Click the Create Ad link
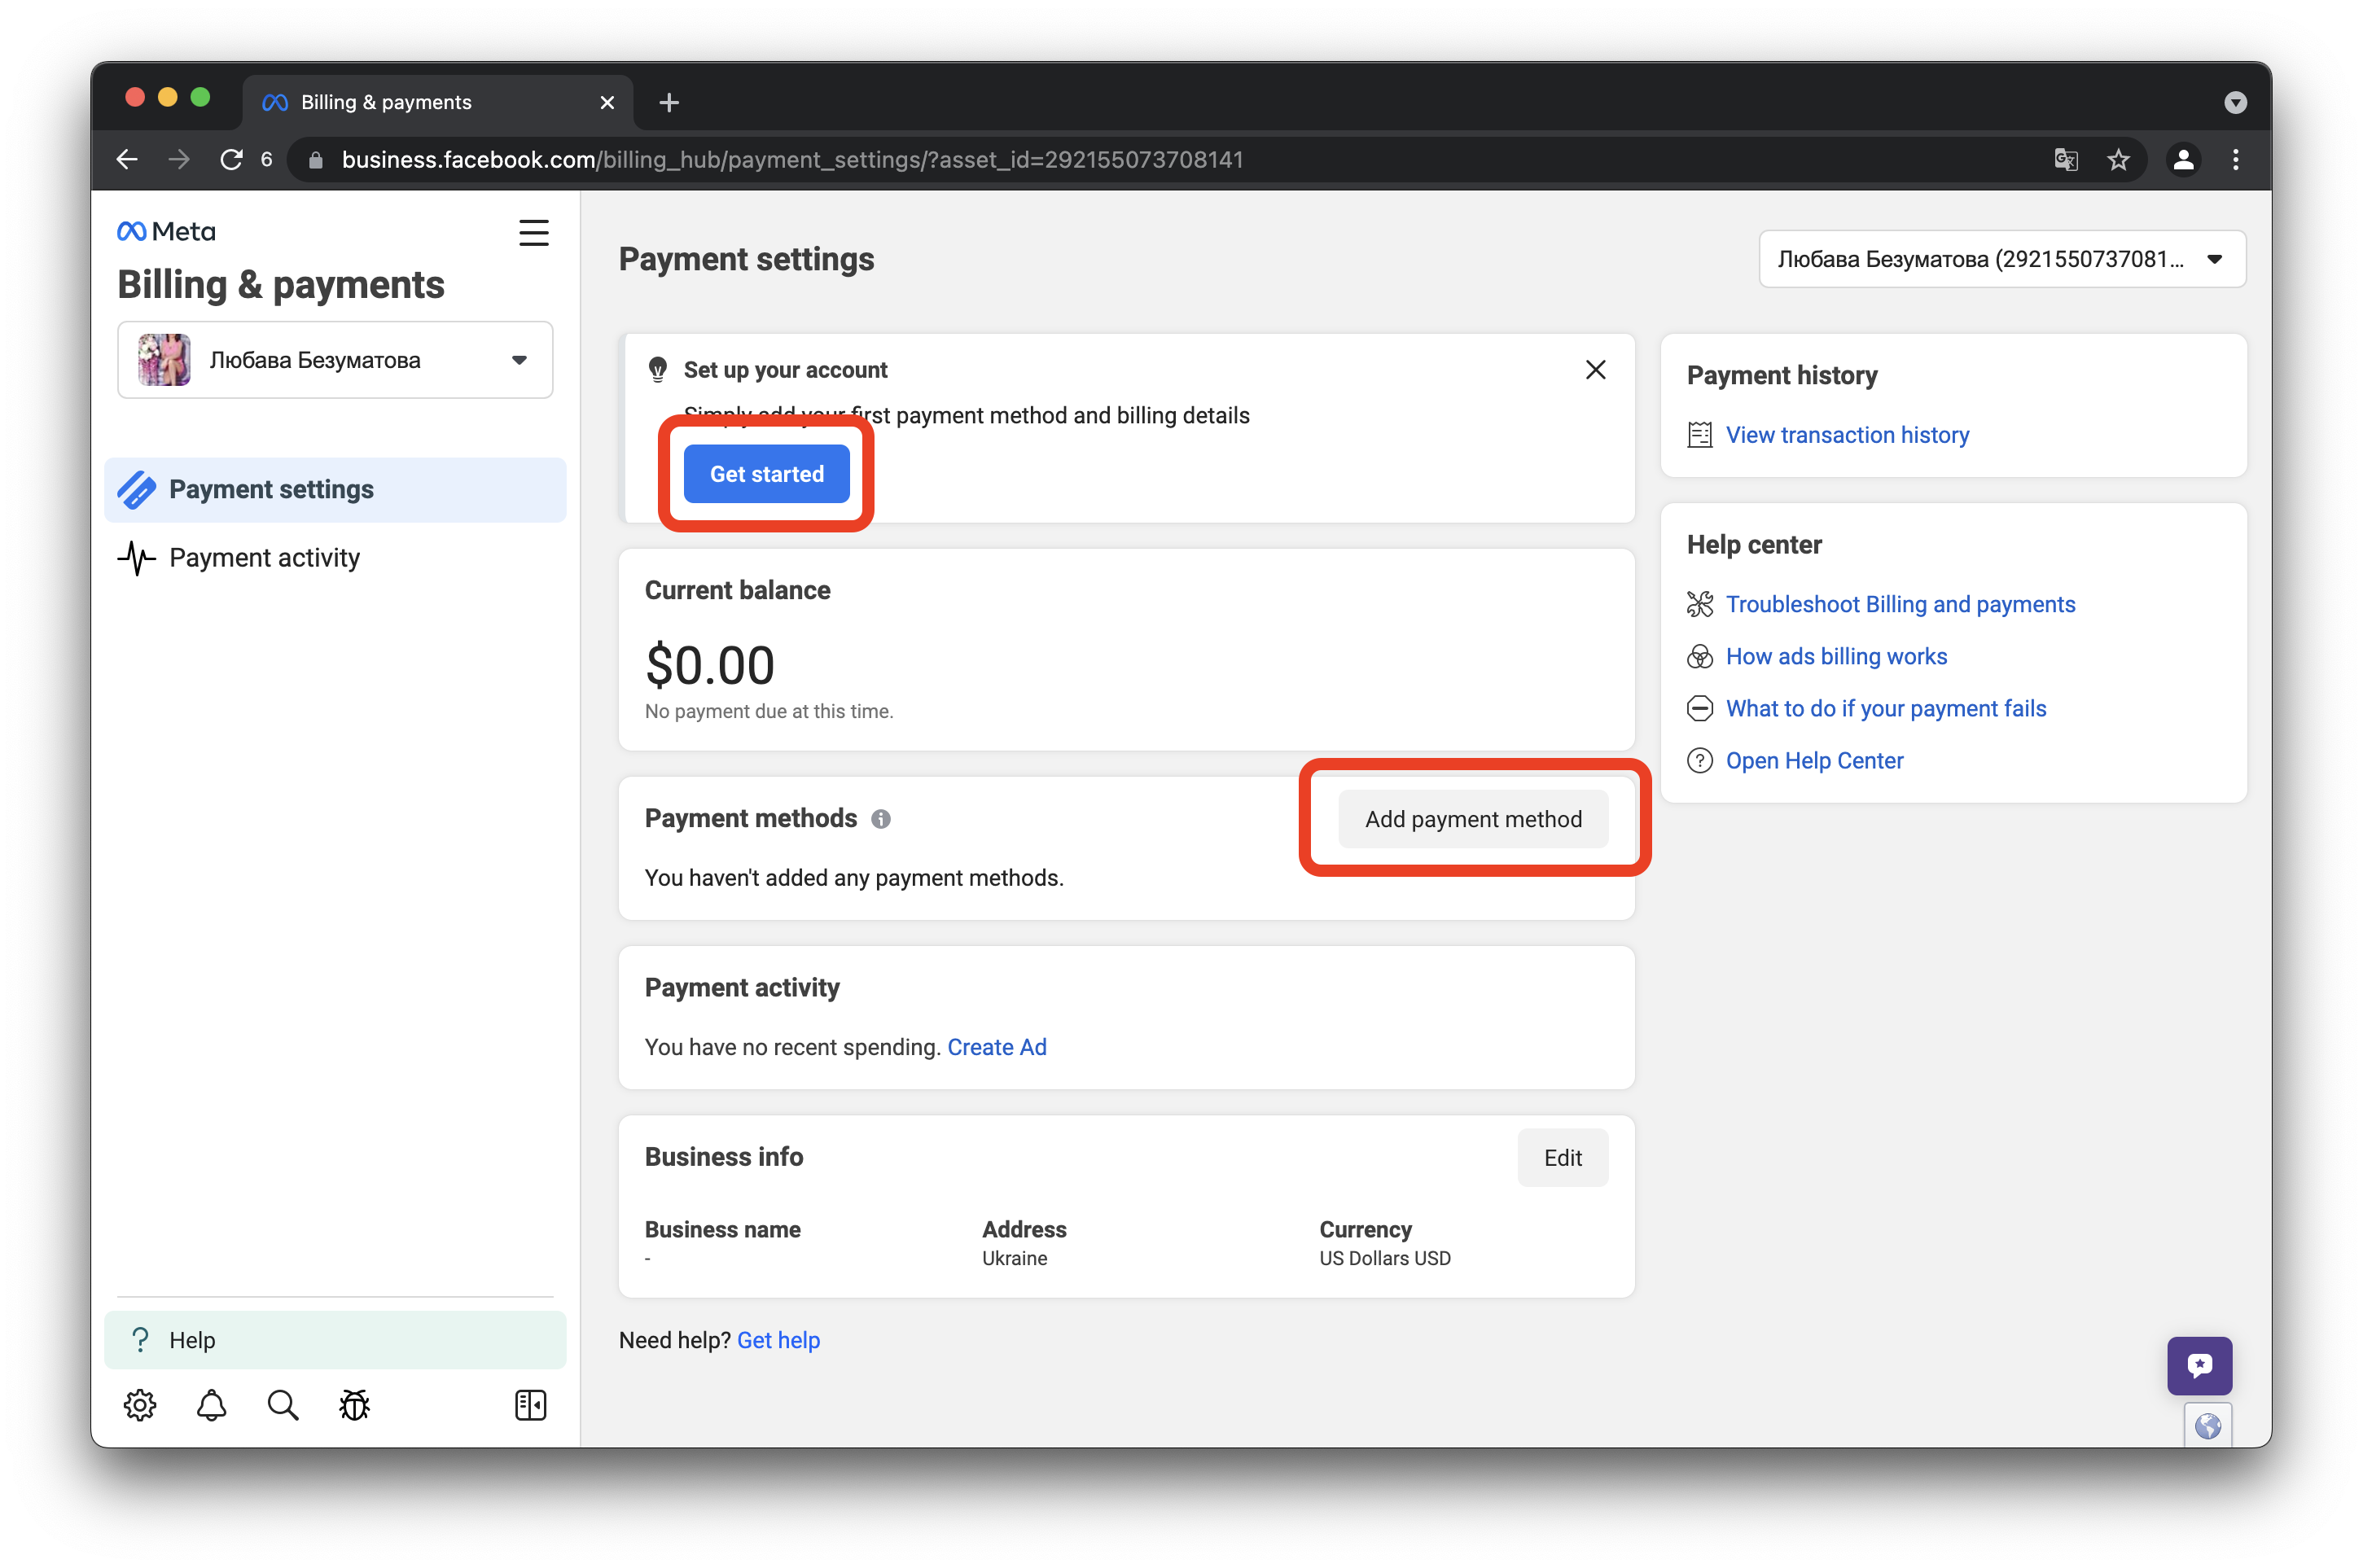The width and height of the screenshot is (2363, 1568). coord(997,1047)
